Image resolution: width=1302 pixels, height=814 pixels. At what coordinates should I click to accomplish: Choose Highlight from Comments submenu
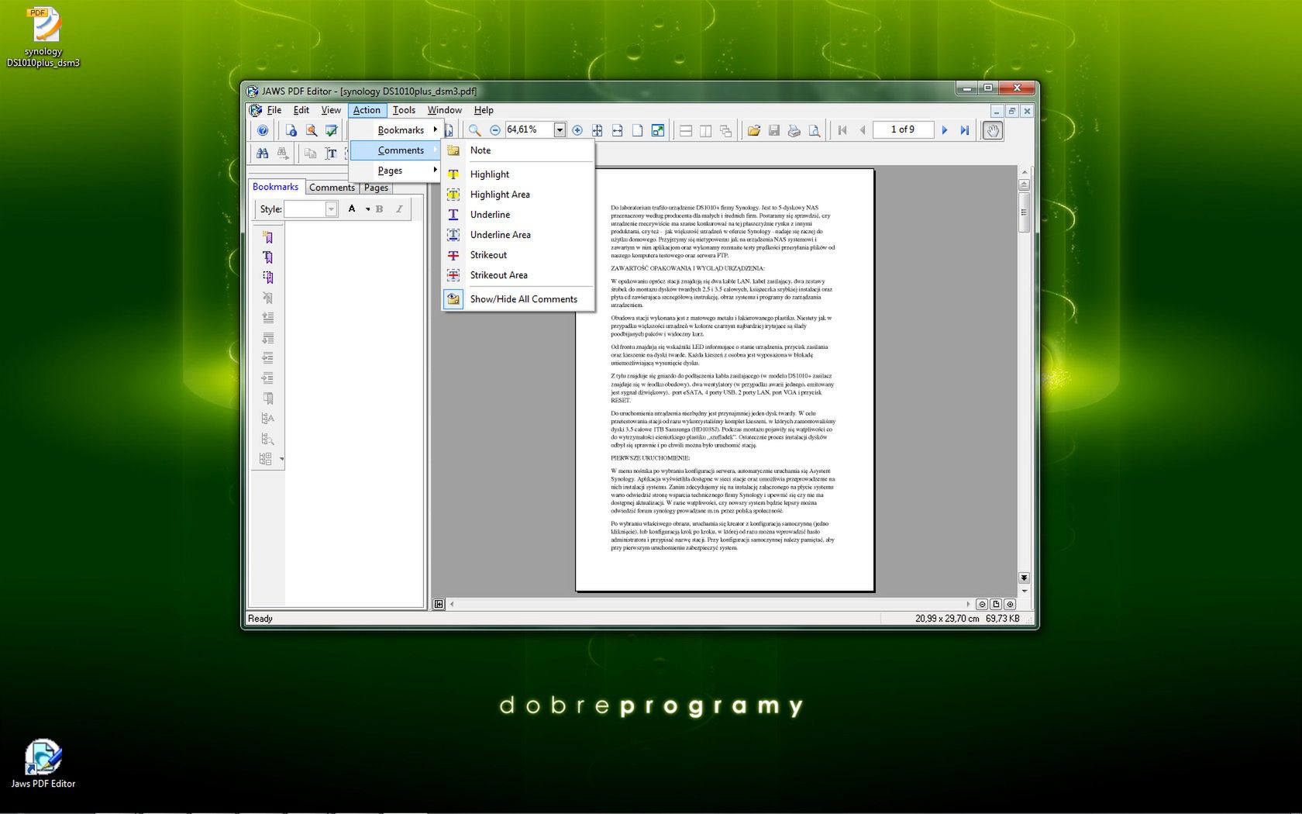(x=518, y=174)
